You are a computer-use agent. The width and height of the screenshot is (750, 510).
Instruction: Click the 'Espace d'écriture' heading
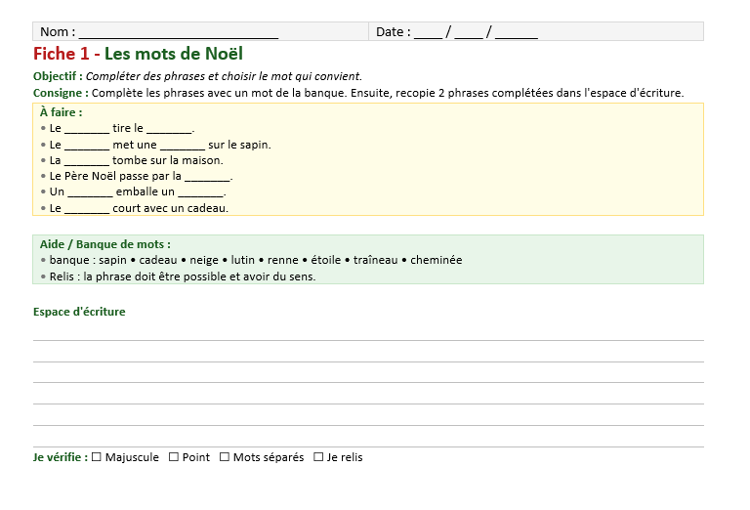coord(79,312)
